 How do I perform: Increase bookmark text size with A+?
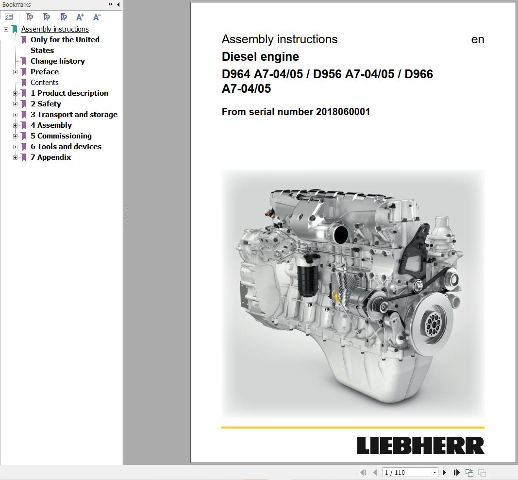click(80, 17)
